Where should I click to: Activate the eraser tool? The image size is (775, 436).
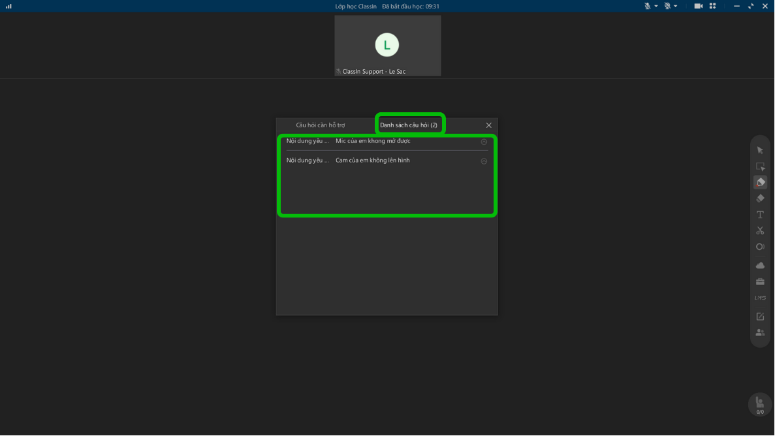(760, 198)
